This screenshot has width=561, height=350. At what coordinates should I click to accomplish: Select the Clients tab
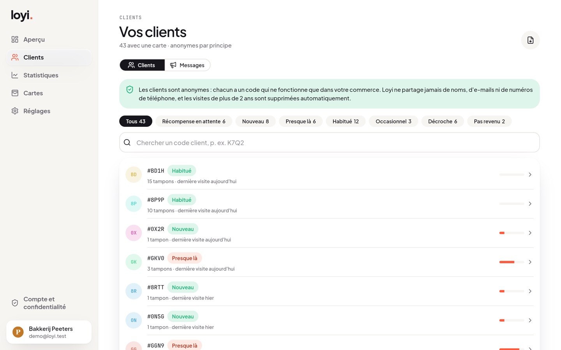pos(142,65)
